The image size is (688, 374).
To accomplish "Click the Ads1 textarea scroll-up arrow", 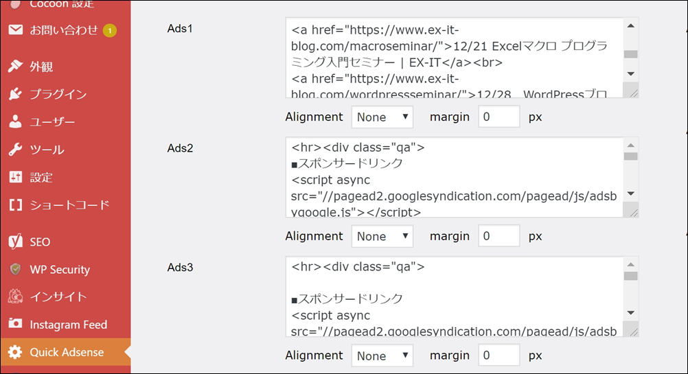I will pos(630,26).
